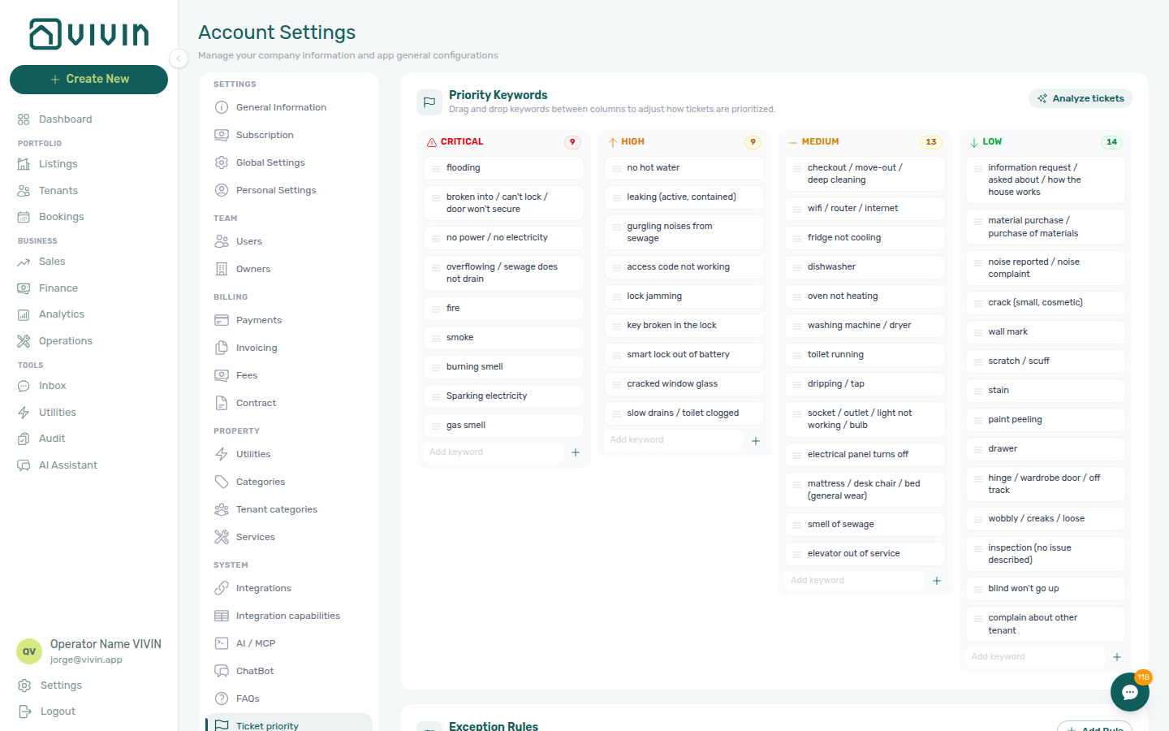The width and height of the screenshot is (1169, 731).
Task: Click the Priority Keywords flag icon
Action: pyautogui.click(x=429, y=102)
